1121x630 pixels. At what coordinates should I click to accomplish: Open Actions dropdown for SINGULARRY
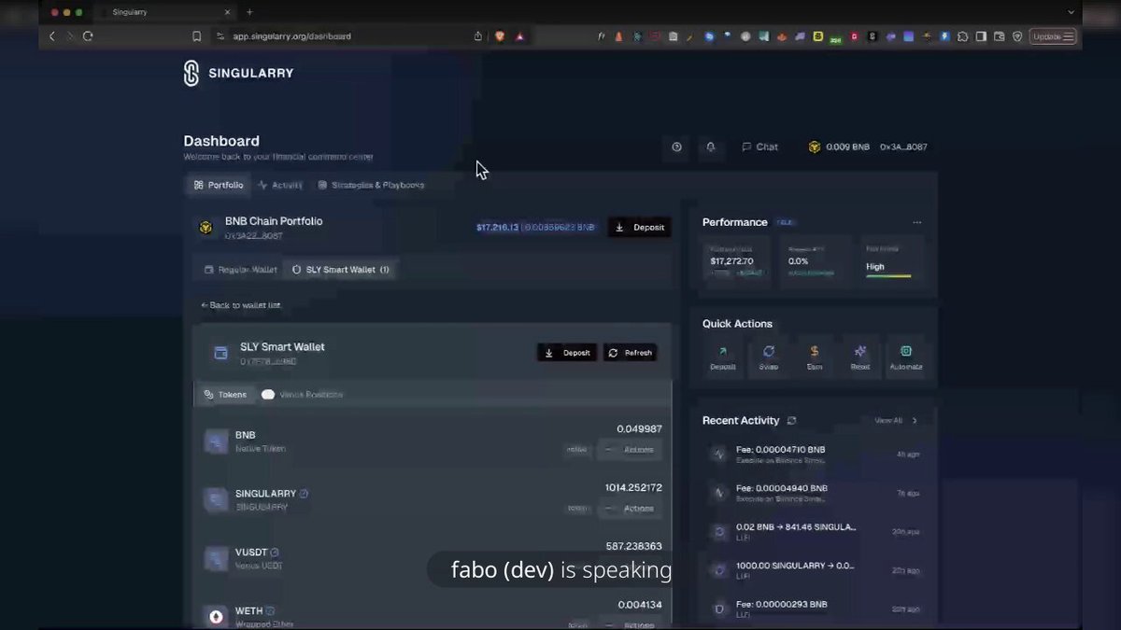[631, 509]
